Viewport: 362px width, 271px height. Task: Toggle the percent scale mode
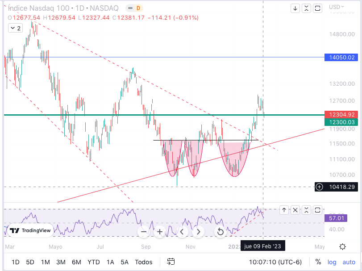318,262
